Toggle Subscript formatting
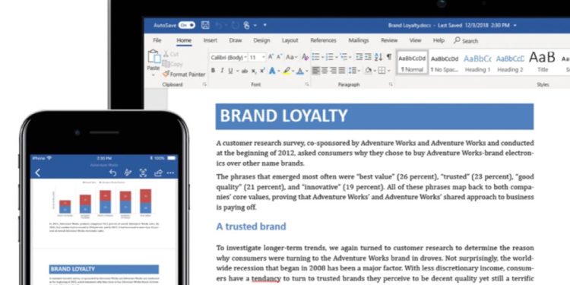 (253, 71)
